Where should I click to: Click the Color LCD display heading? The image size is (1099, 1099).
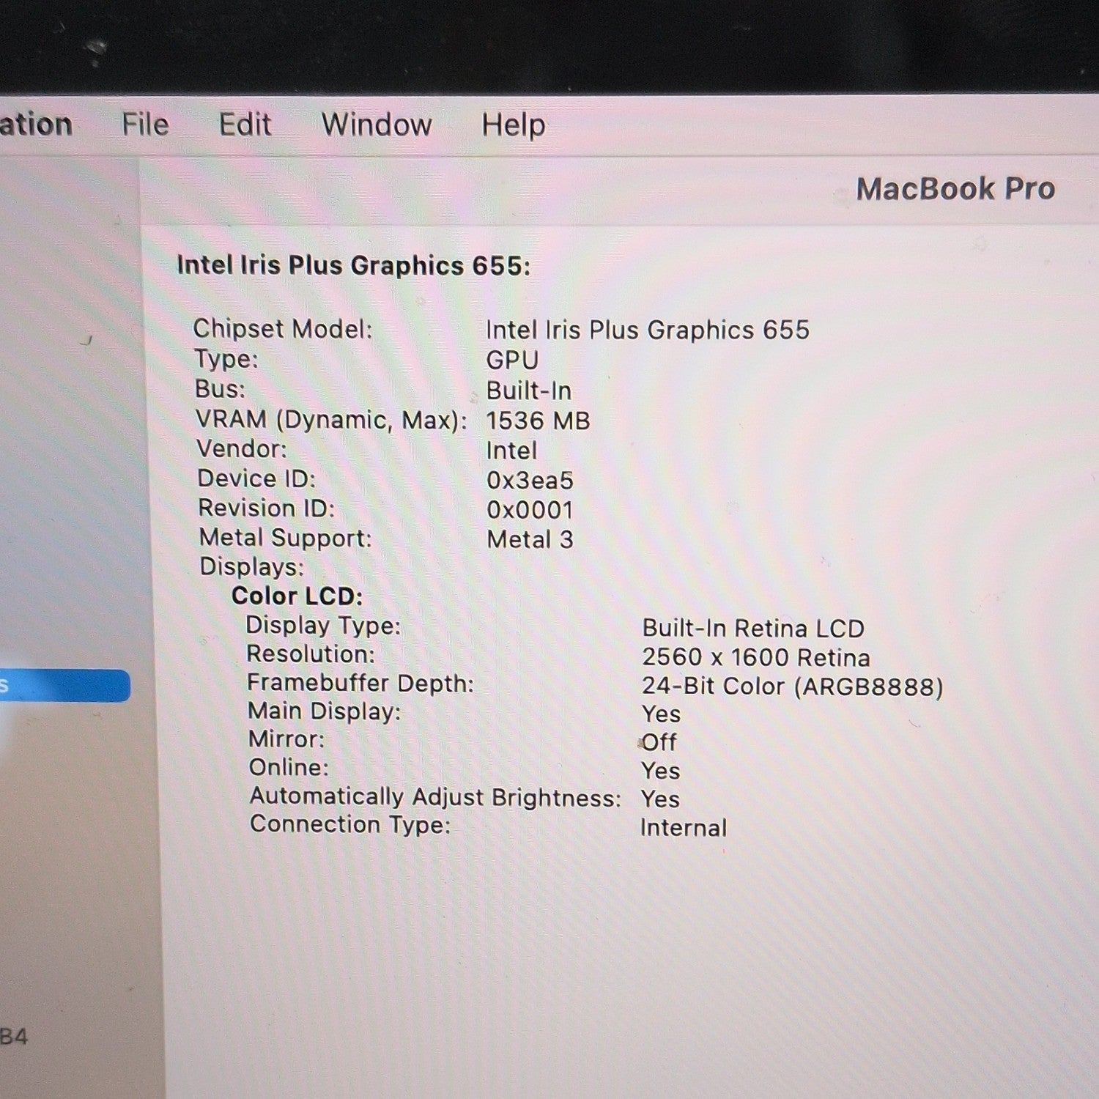[x=297, y=596]
